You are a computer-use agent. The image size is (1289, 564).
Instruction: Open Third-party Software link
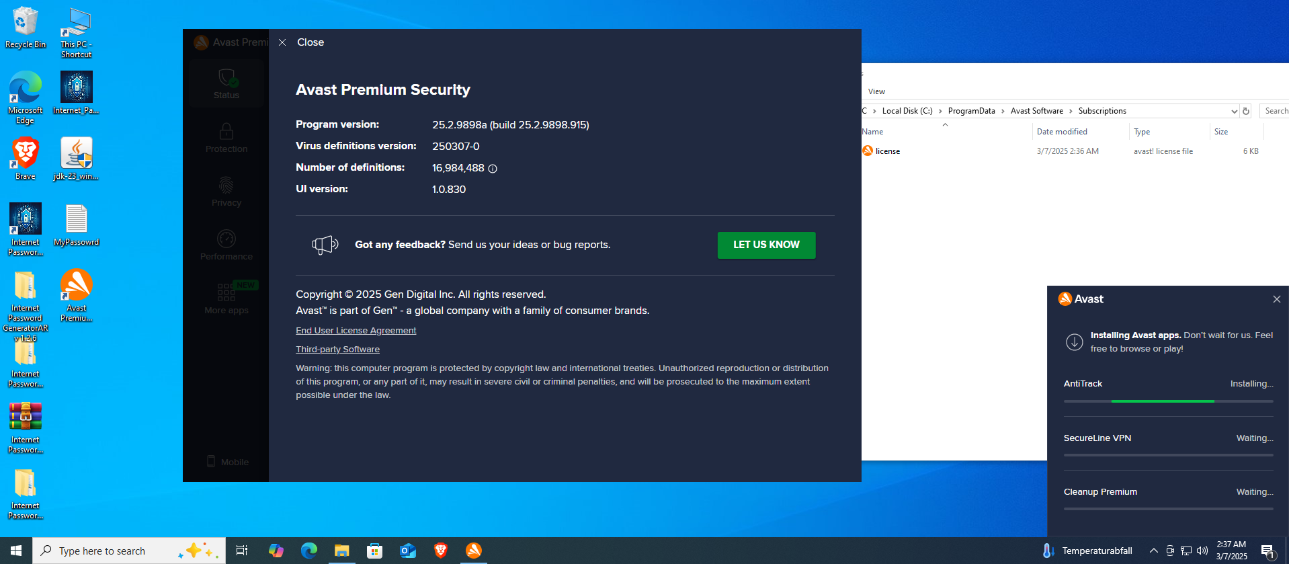337,350
